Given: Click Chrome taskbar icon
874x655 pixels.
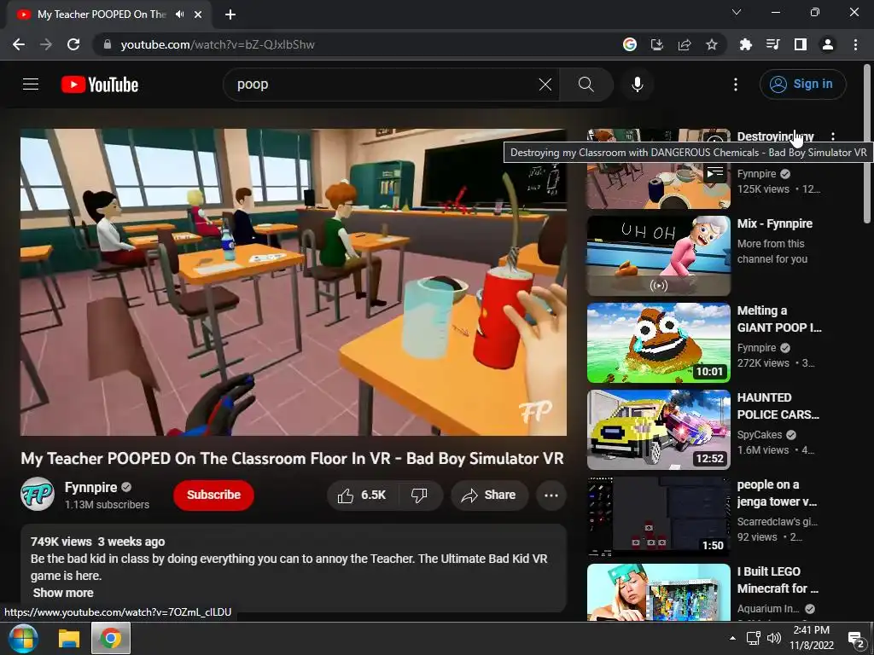Looking at the screenshot, I should [111, 638].
